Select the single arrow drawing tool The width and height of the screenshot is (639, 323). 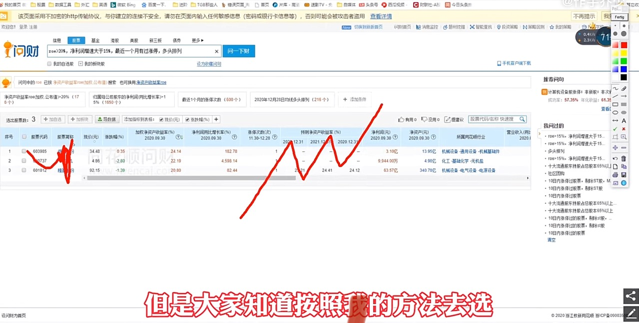coord(624,96)
